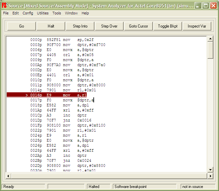Image resolution: width=219 pixels, height=191 pixels.
Task: Open the Window menu
Action: [x=71, y=13]
